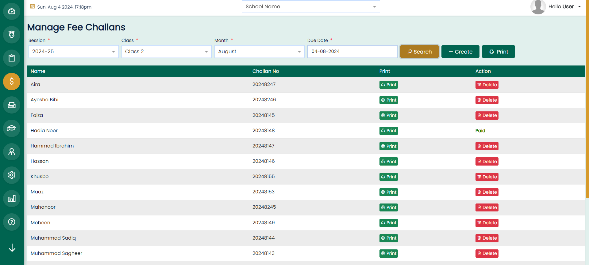Click challan number 20248246
Image resolution: width=589 pixels, height=265 pixels.
(264, 99)
